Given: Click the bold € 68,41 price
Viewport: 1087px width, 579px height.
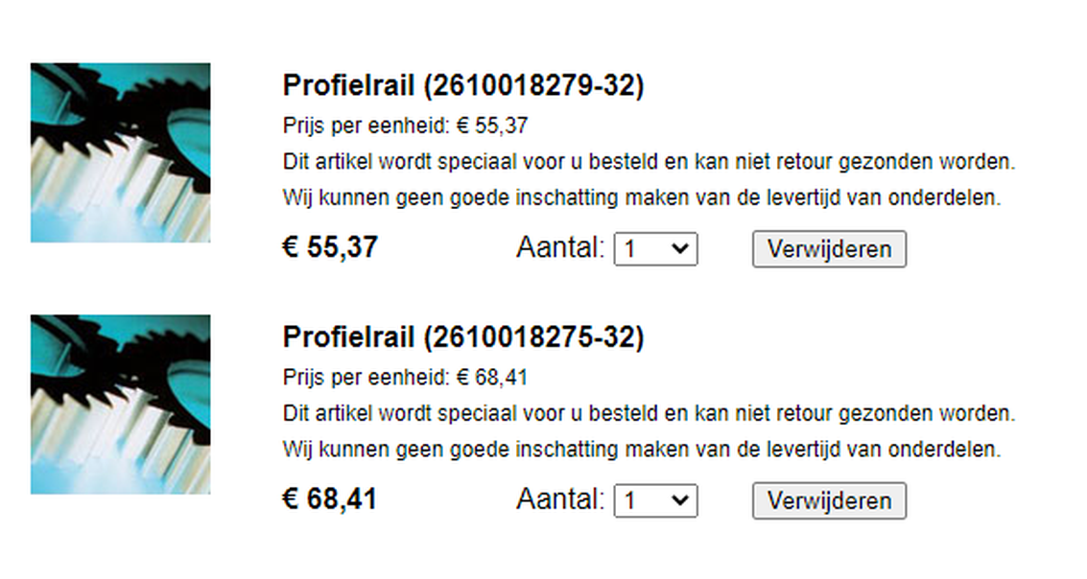Looking at the screenshot, I should (330, 499).
